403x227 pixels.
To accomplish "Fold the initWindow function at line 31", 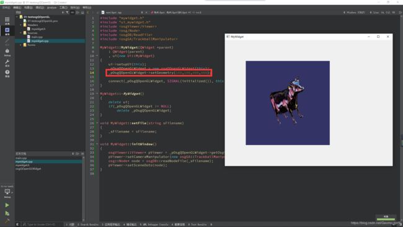I will 97,145.
